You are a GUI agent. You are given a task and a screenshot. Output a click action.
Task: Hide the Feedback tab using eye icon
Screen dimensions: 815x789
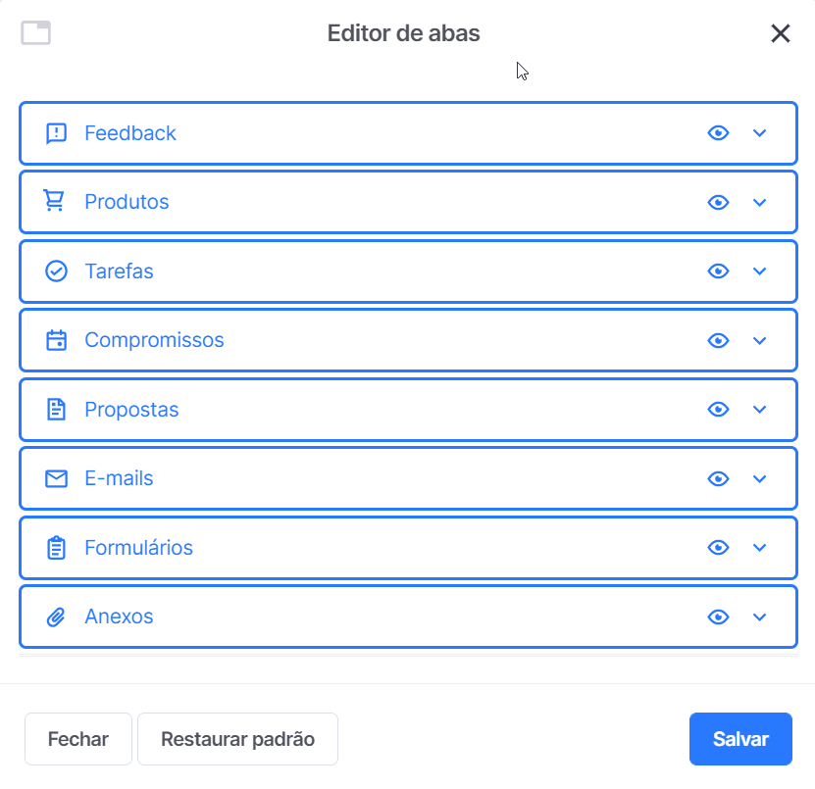[718, 133]
